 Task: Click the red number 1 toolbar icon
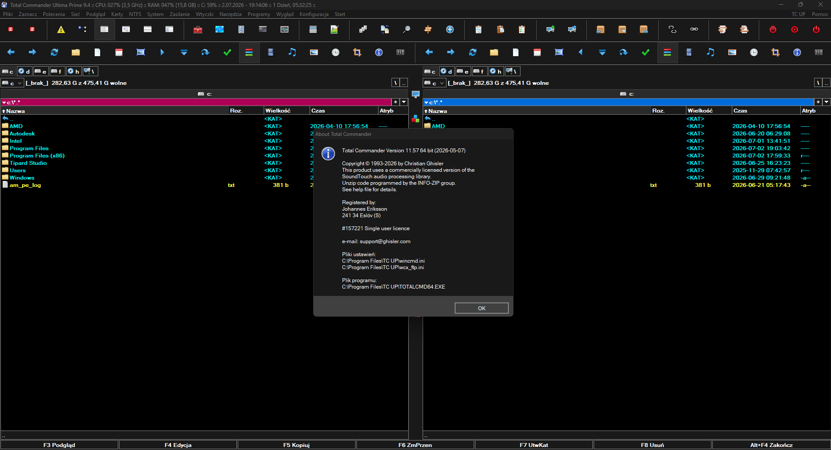tap(11, 29)
